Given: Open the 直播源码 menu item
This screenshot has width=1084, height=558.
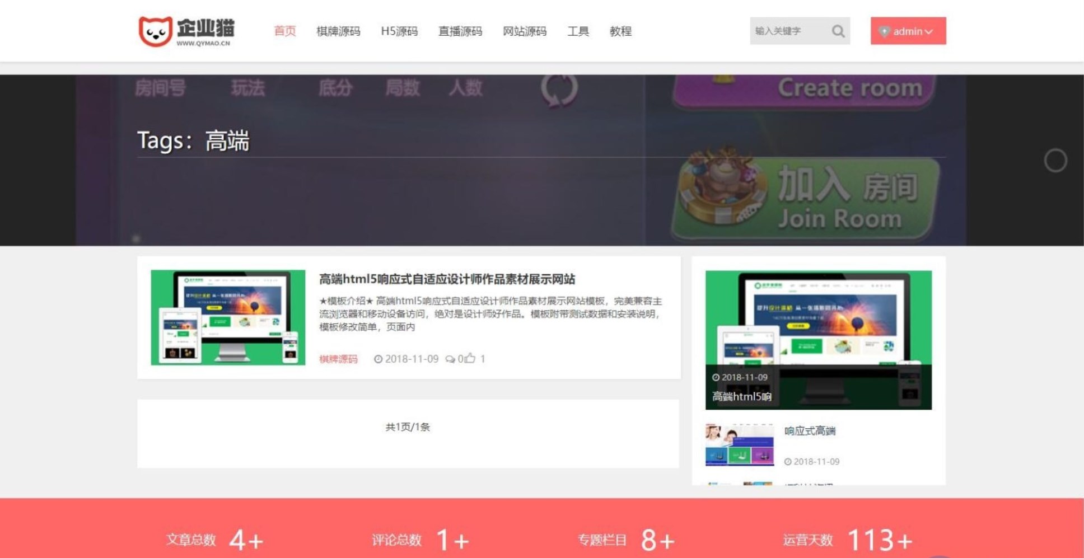Looking at the screenshot, I should 460,31.
